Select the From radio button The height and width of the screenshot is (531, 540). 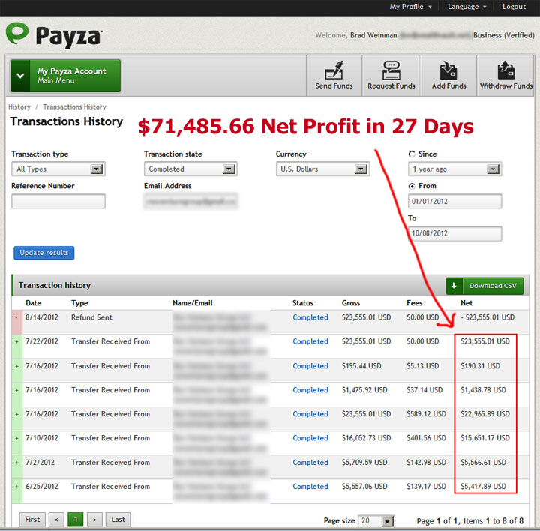pyautogui.click(x=412, y=186)
